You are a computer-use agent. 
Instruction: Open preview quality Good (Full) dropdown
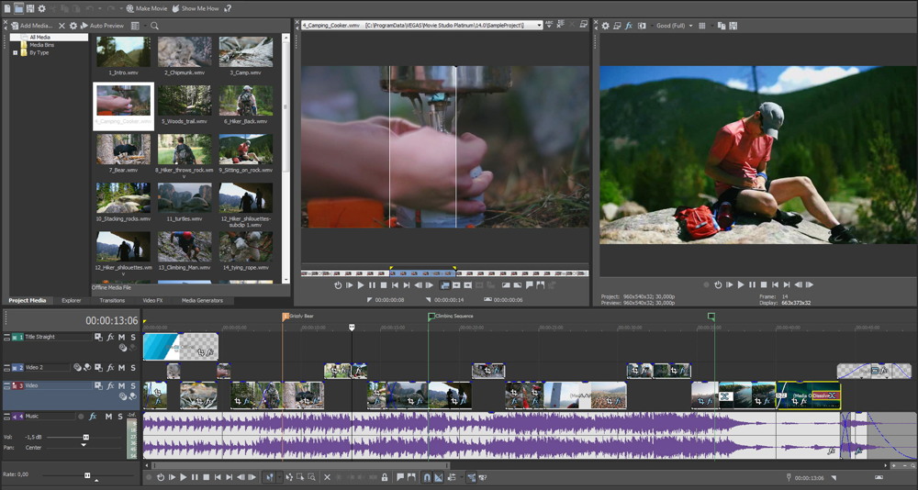click(x=677, y=26)
